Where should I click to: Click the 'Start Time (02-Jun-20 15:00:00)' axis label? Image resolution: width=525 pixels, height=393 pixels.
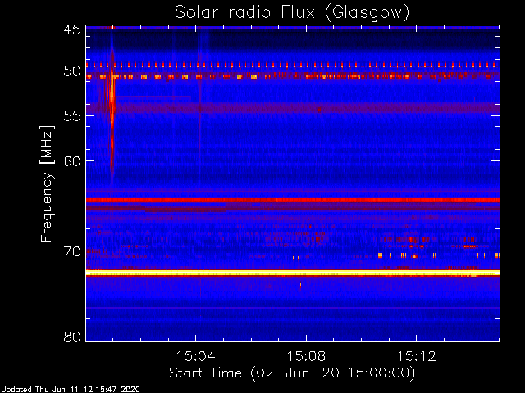pyautogui.click(x=292, y=373)
